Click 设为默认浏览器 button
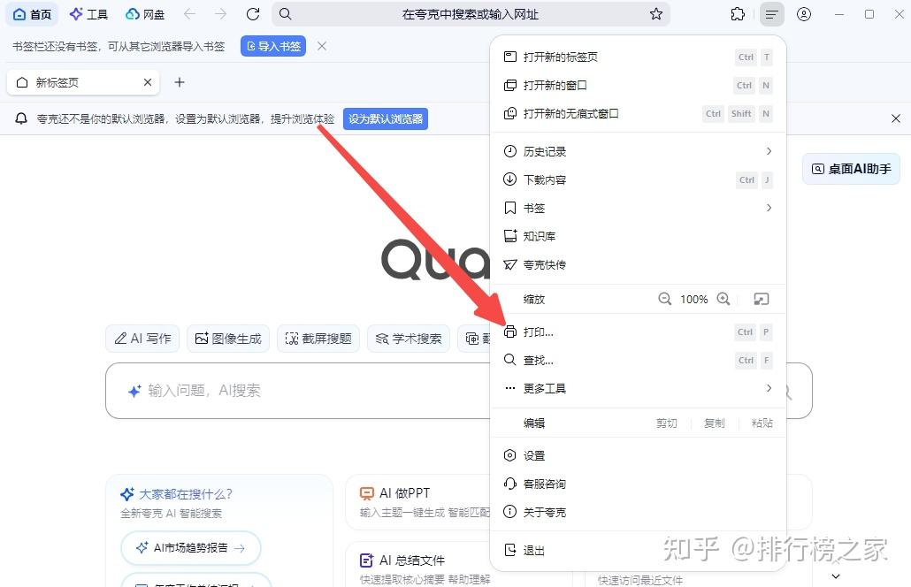This screenshot has height=587, width=911. pyautogui.click(x=386, y=119)
